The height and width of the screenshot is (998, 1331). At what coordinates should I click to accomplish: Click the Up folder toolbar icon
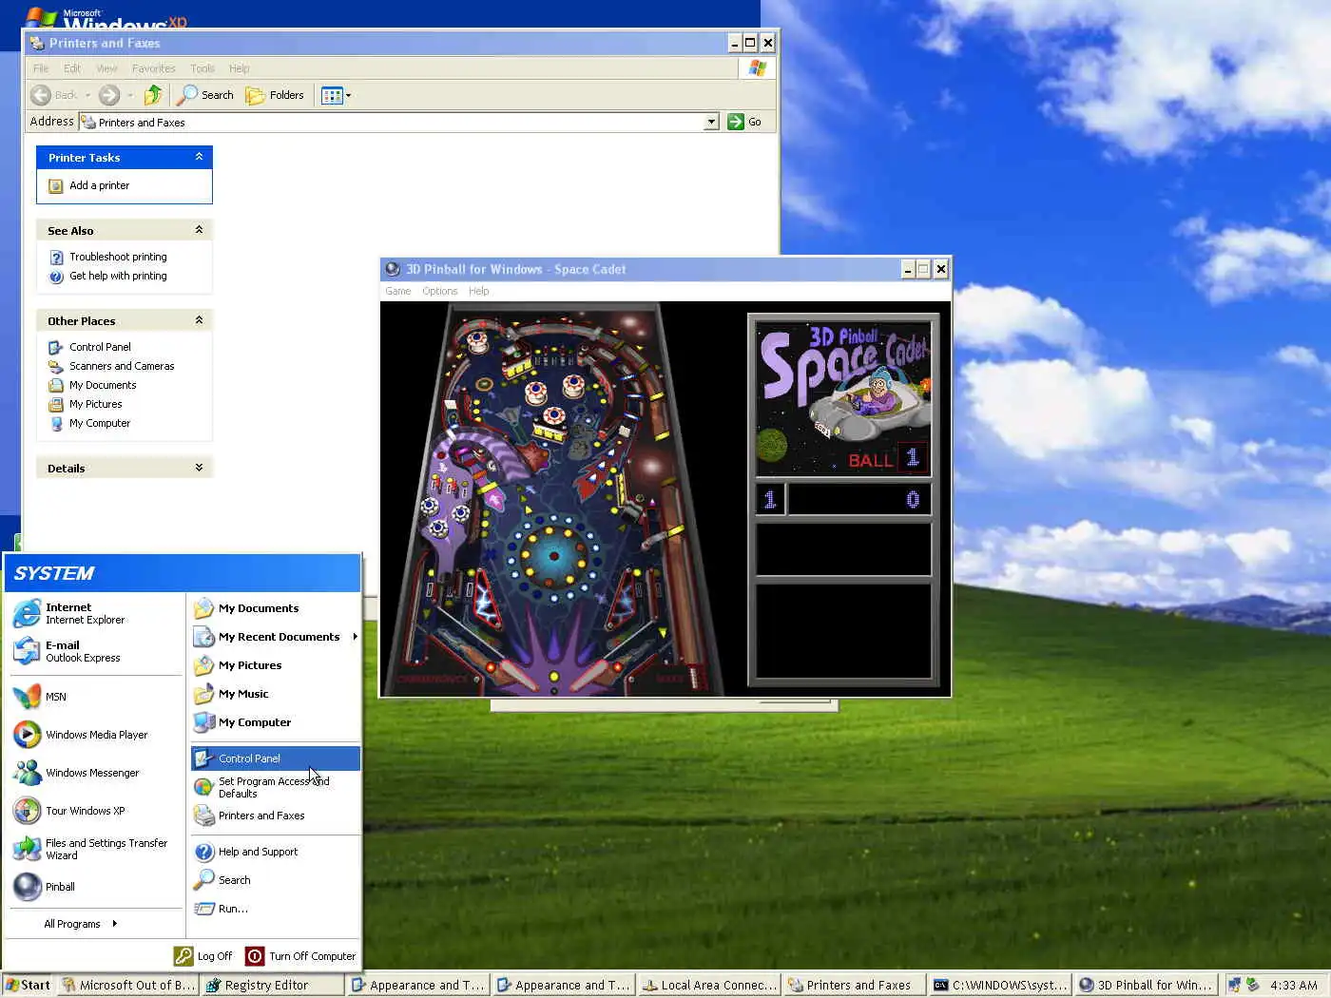click(153, 95)
